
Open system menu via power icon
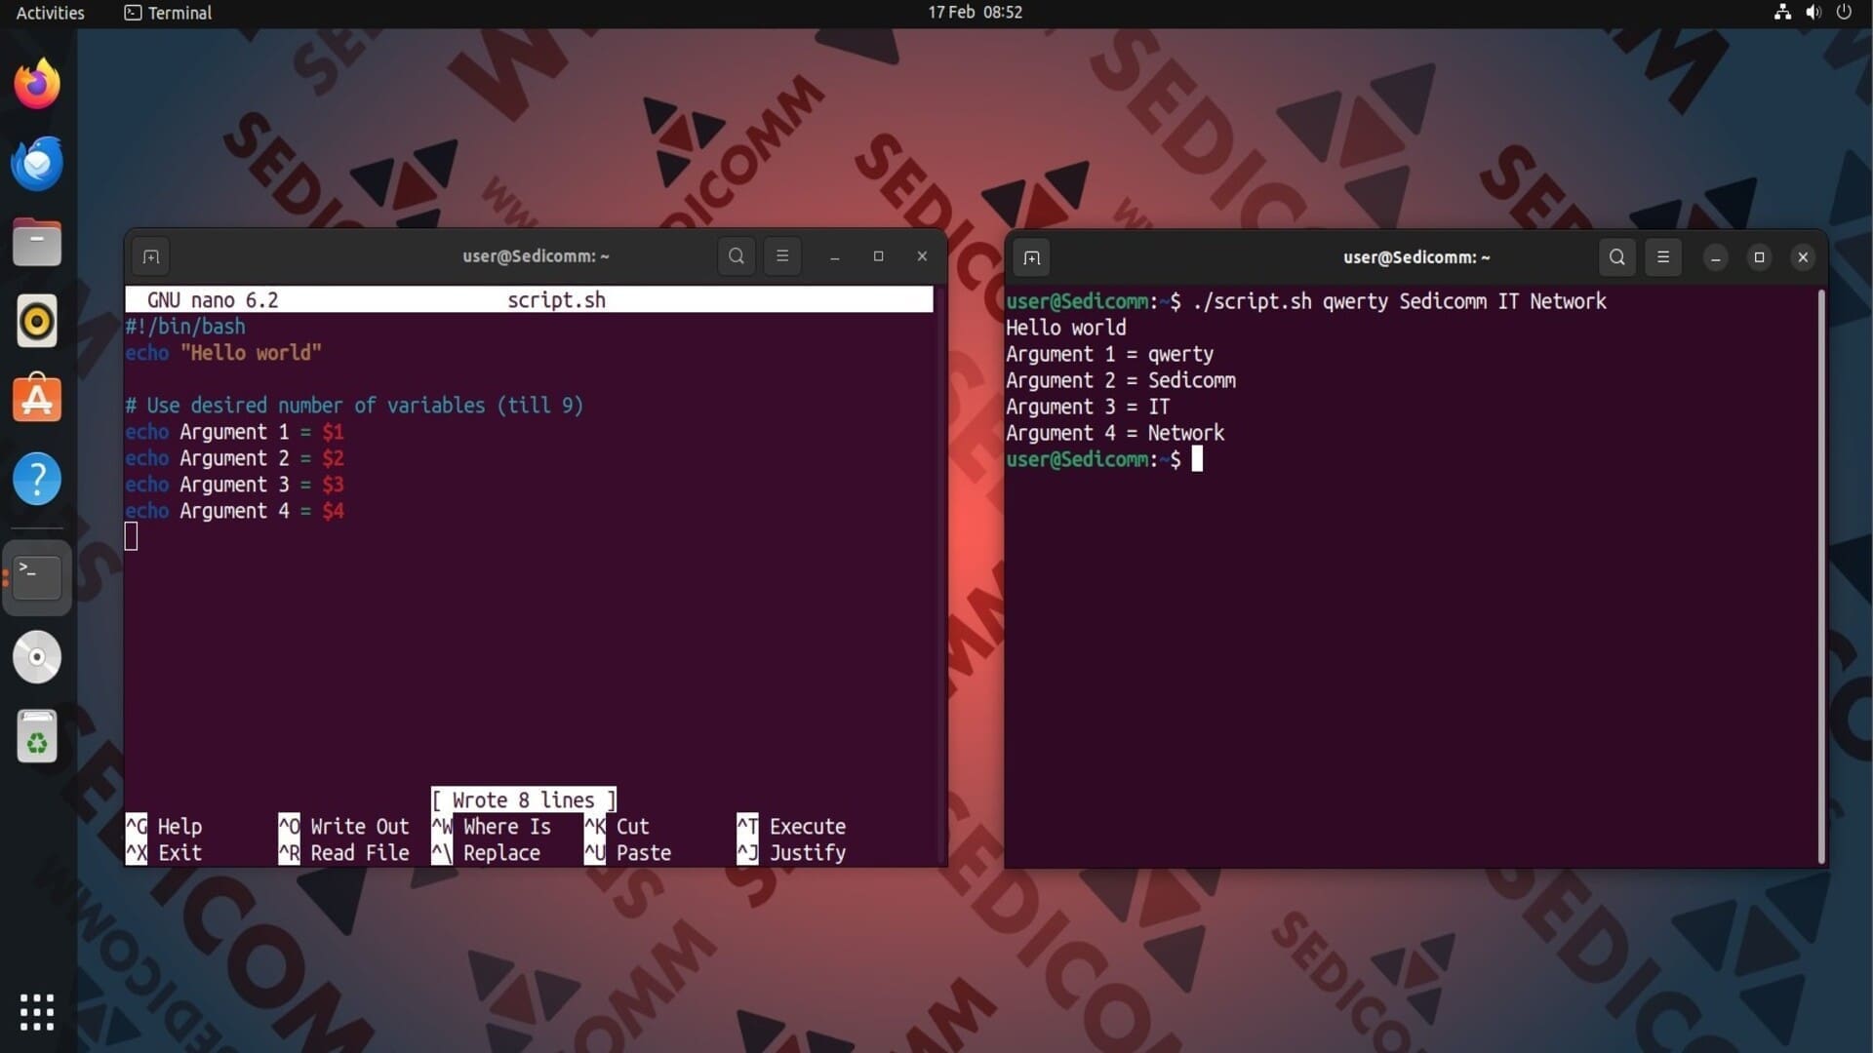point(1844,13)
